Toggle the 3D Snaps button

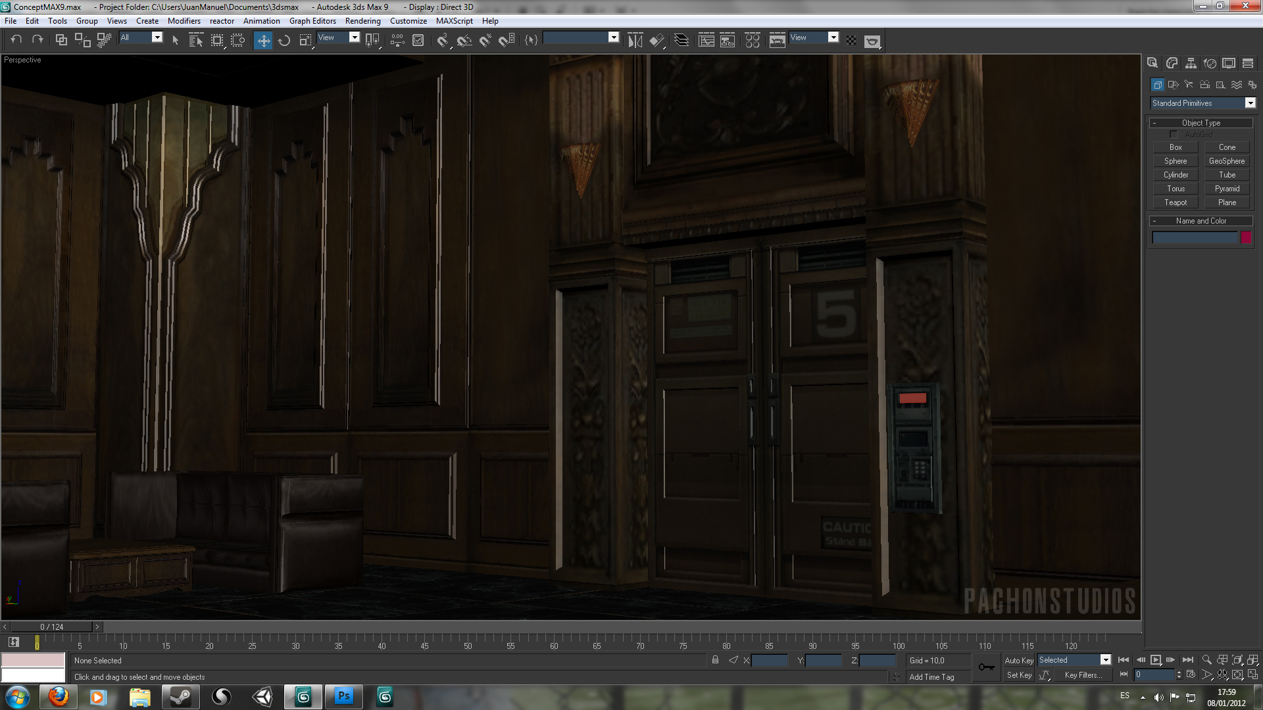(x=442, y=41)
